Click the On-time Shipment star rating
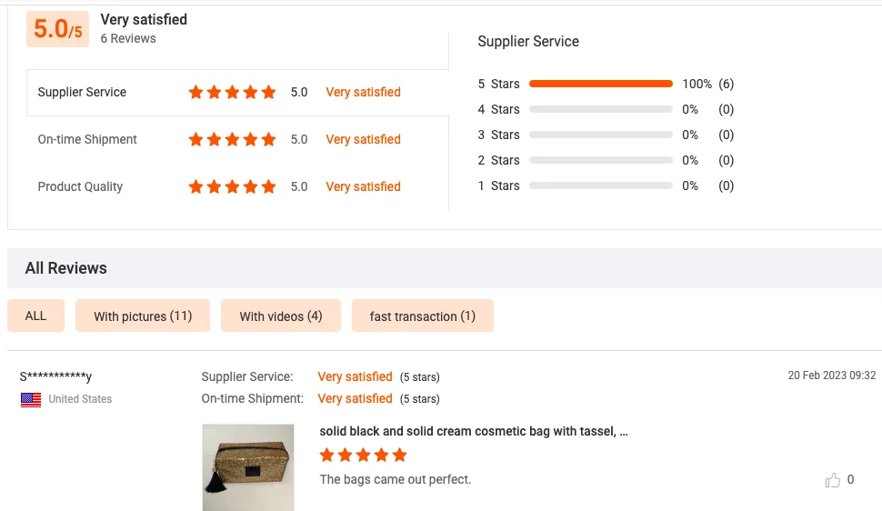The height and width of the screenshot is (511, 882). [232, 139]
